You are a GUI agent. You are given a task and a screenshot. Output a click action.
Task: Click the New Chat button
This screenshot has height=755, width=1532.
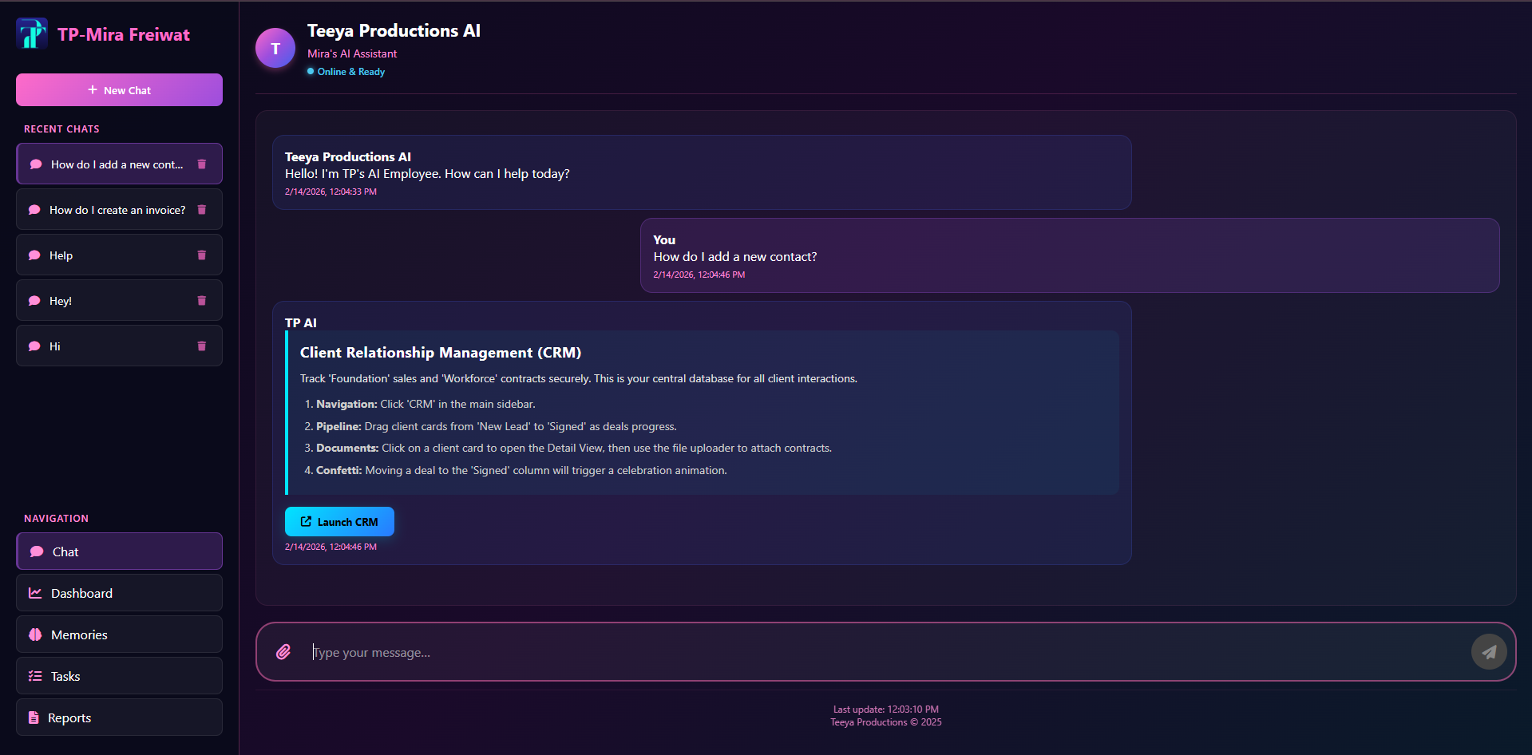(118, 89)
